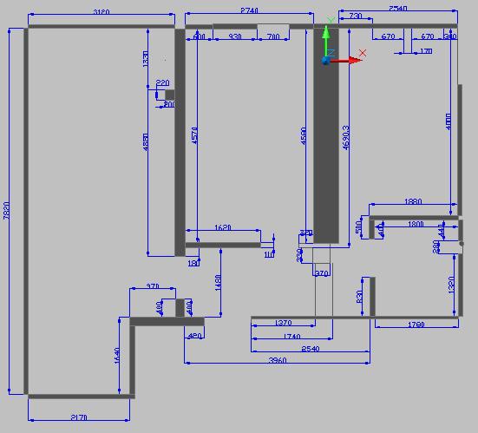Click the 1780 dimension label
Screen dimensions: 478x433
coord(416,325)
